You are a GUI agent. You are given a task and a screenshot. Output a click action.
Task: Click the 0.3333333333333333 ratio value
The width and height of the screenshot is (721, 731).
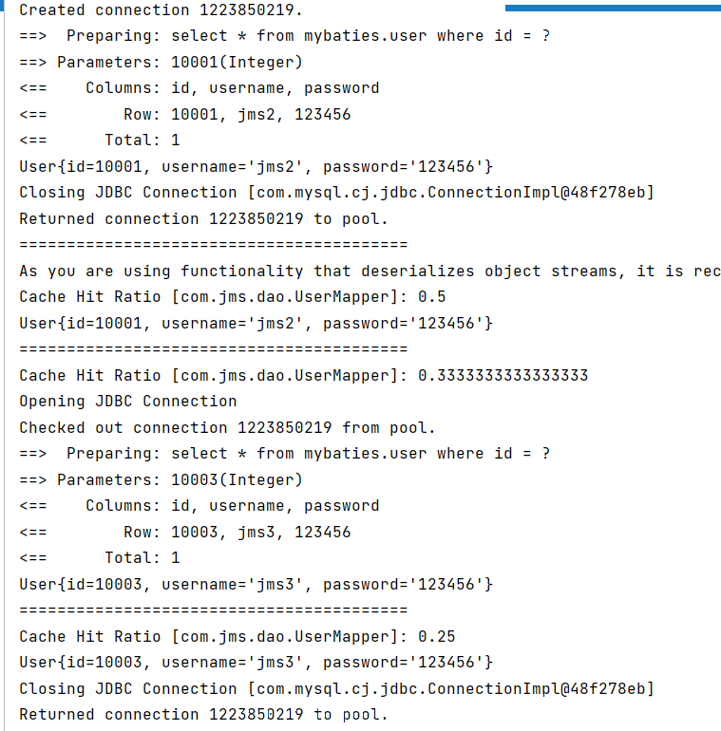[x=503, y=375]
